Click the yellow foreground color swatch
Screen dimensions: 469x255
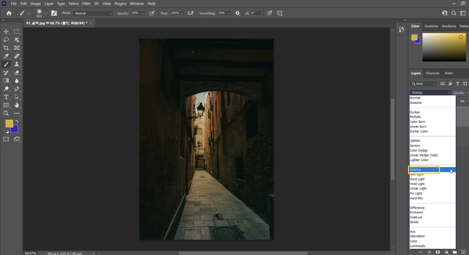click(9, 123)
